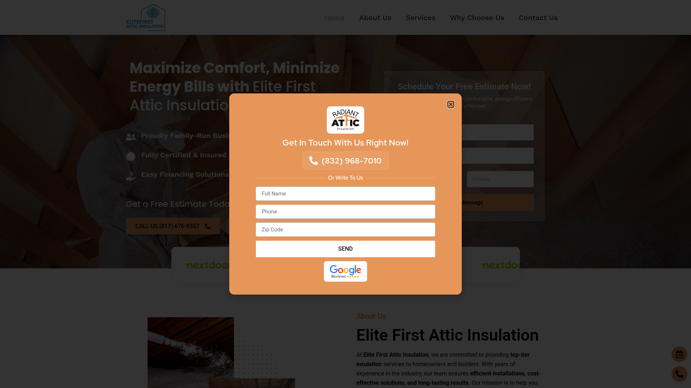Open Why Choose Us menu item
This screenshot has height=388, width=691.
(477, 18)
